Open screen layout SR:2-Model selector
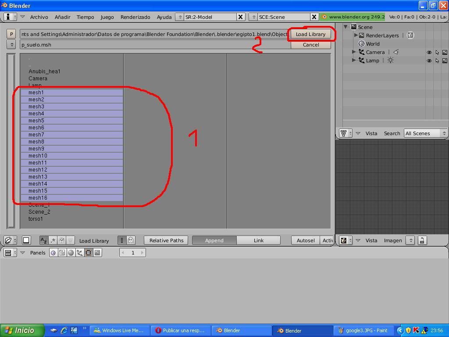 (180, 17)
